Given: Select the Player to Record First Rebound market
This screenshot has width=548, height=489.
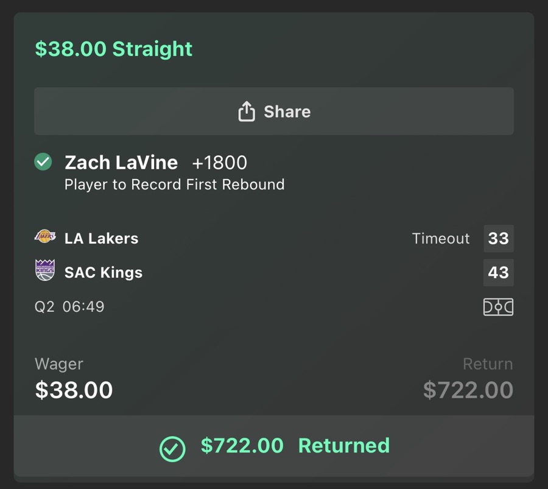Looking at the screenshot, I should [174, 185].
